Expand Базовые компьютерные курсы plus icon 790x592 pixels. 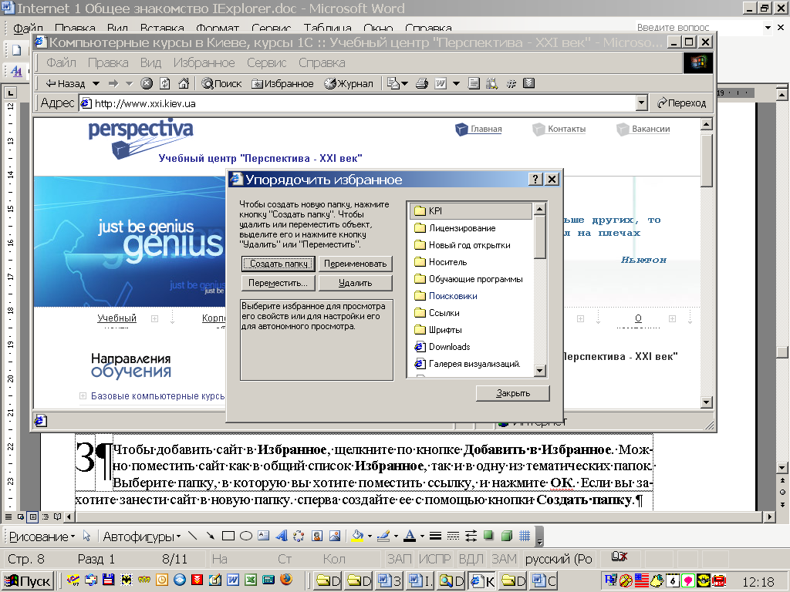[x=83, y=396]
